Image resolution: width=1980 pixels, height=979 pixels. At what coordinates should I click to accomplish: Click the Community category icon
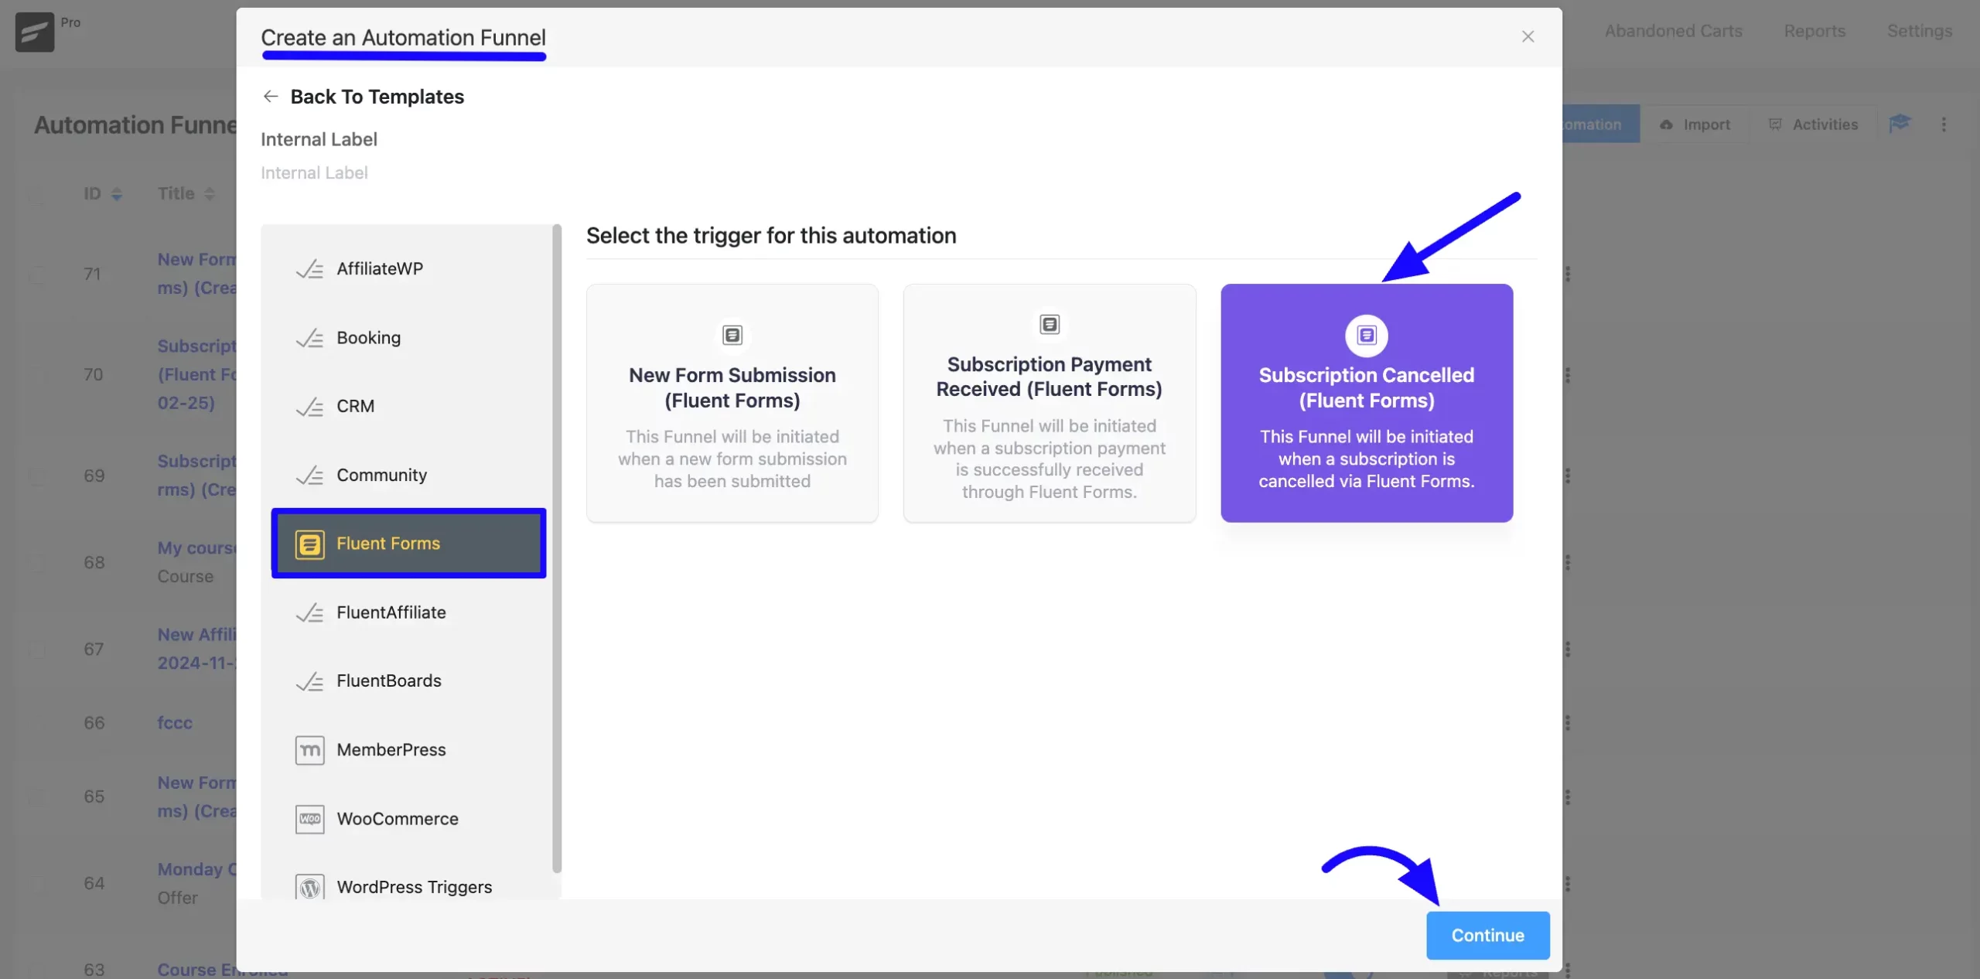pyautogui.click(x=309, y=475)
